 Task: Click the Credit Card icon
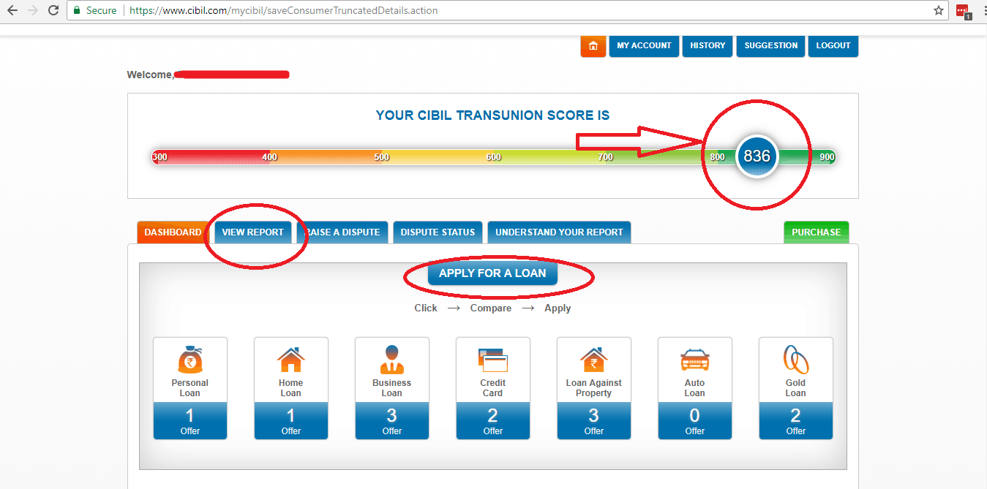493,360
